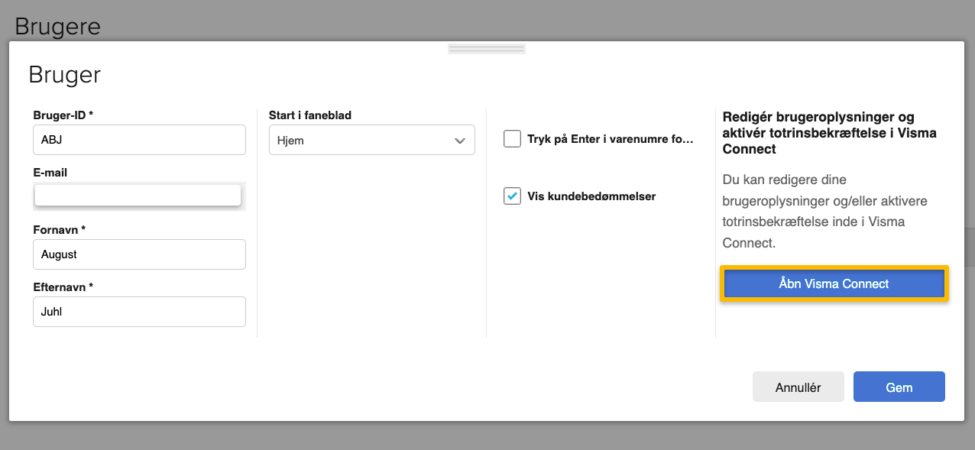Click the Efternavn field containing Juhl
This screenshot has width=975, height=450.
[x=139, y=311]
